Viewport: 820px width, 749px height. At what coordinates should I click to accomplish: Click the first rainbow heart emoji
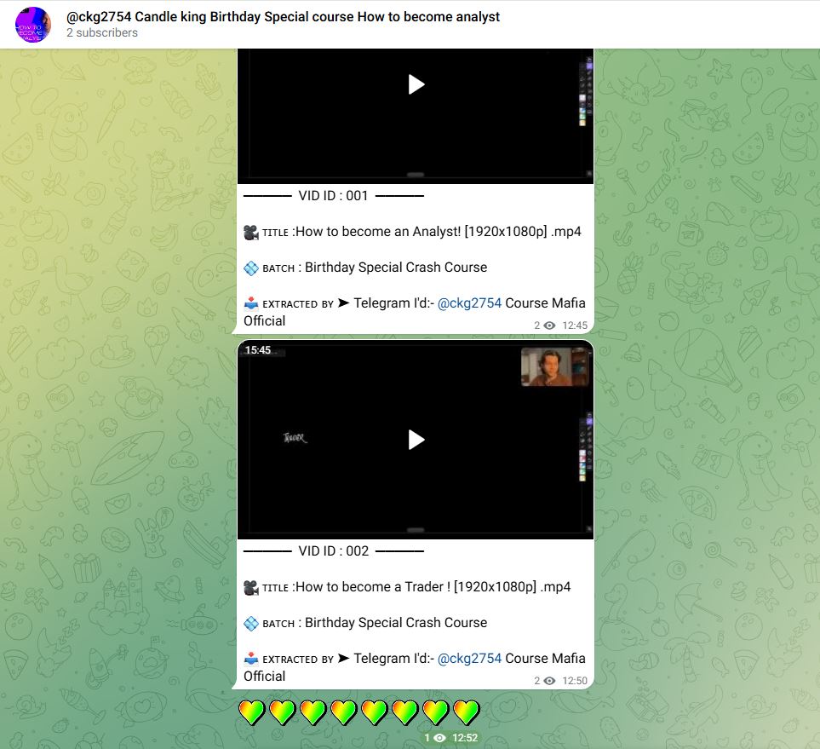point(253,711)
